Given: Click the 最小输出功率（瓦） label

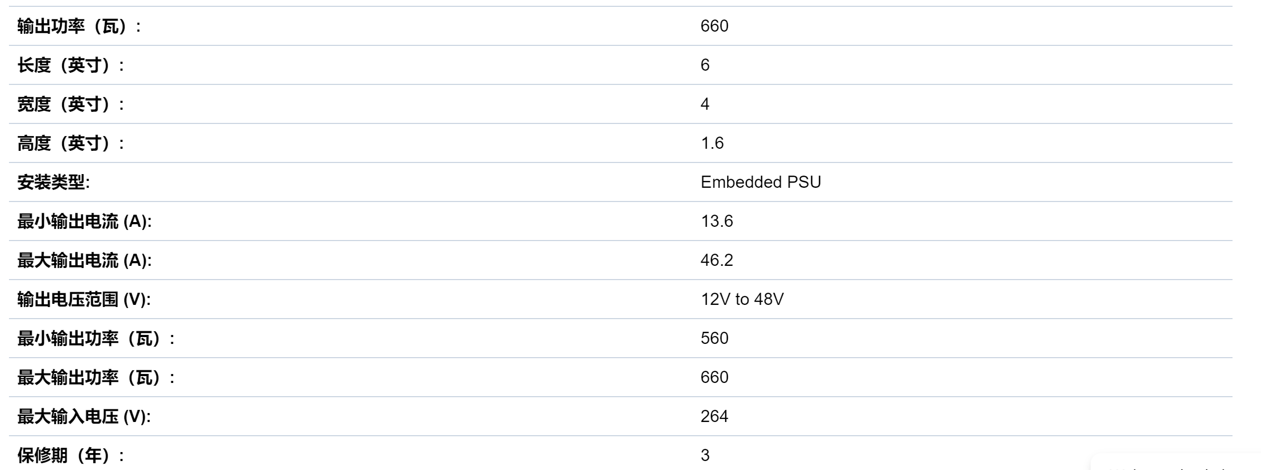Looking at the screenshot, I should [x=95, y=339].
